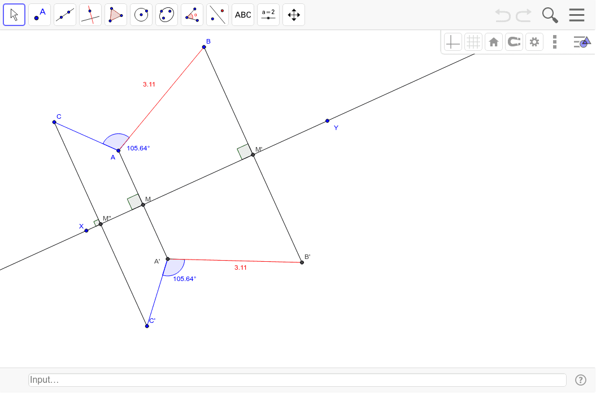596x393 pixels.
Task: Select the ABC Text tool
Action: pos(243,15)
